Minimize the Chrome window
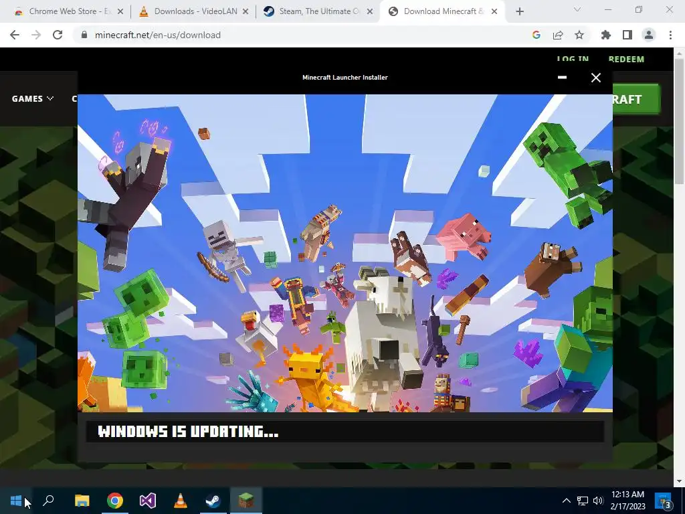685x514 pixels. point(607,9)
